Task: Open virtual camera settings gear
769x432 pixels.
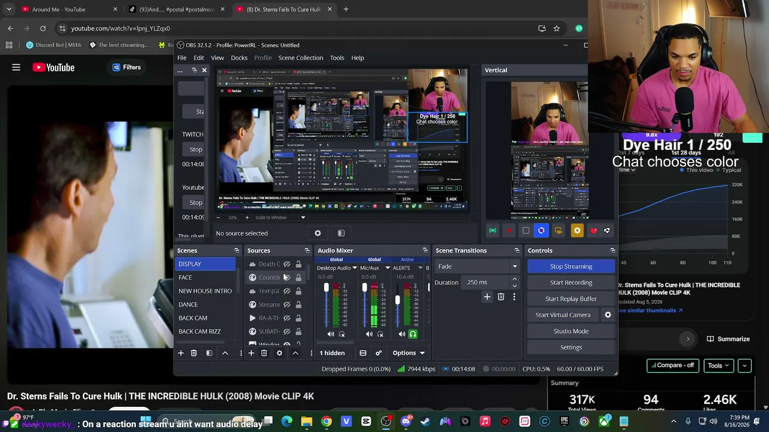Action: pos(608,314)
